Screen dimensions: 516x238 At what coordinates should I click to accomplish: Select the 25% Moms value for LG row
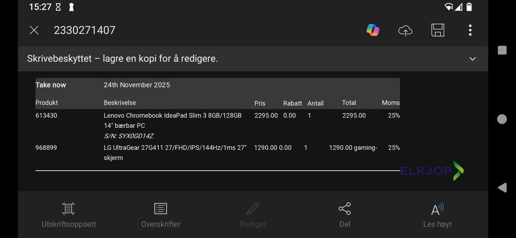coord(394,148)
